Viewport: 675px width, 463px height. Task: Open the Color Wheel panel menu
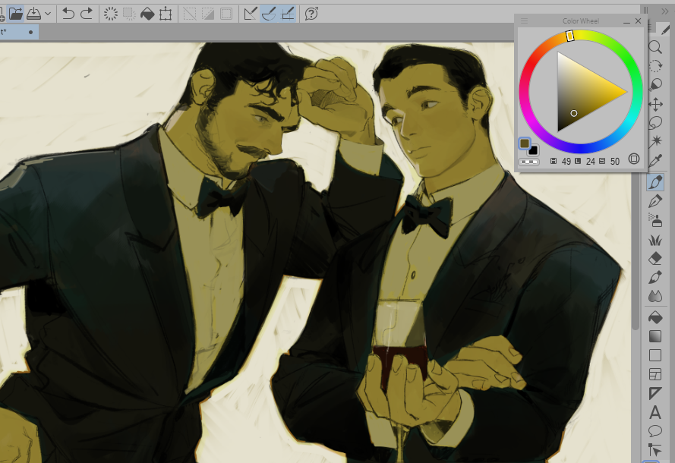tap(524, 20)
